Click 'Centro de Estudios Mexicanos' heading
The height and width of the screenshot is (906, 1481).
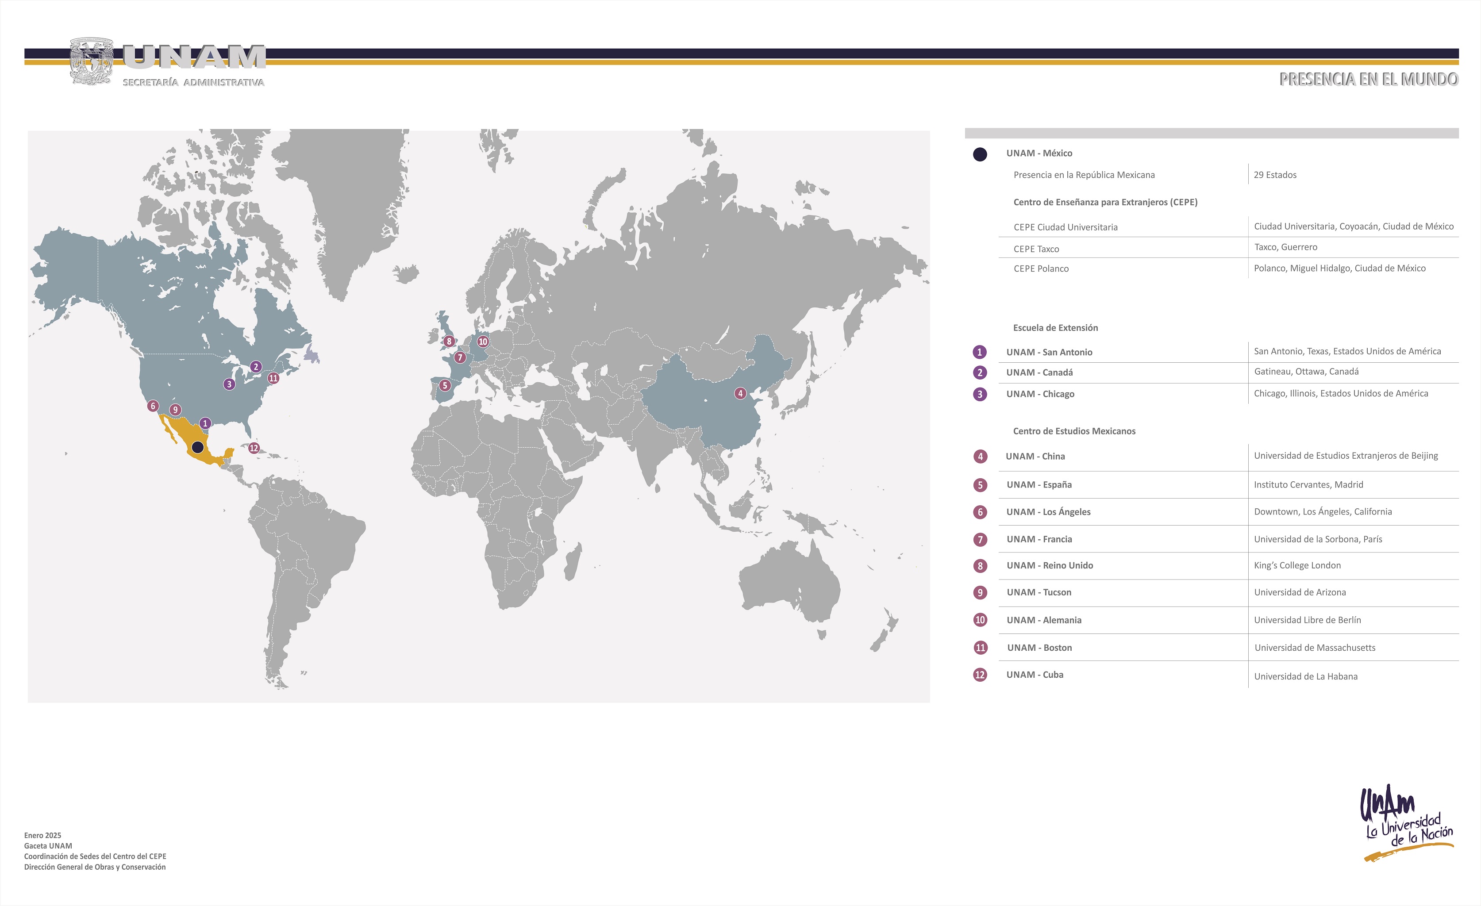point(1074,431)
